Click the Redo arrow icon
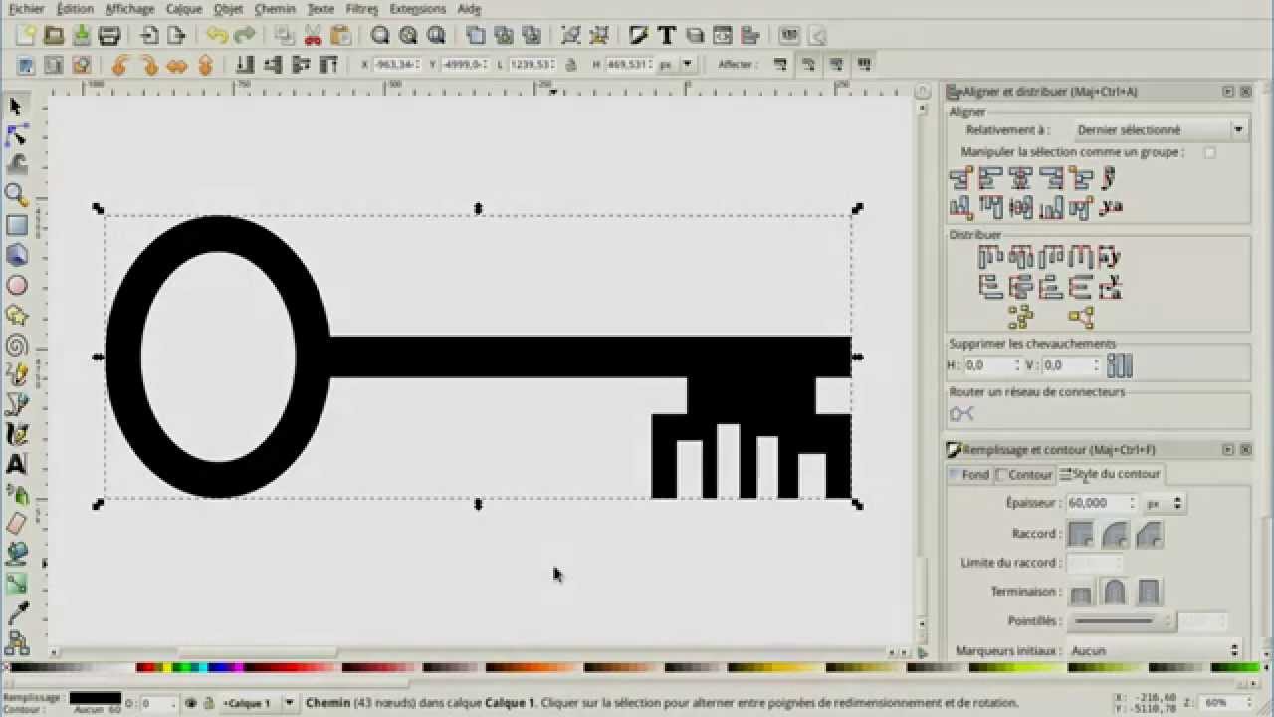 coord(244,35)
